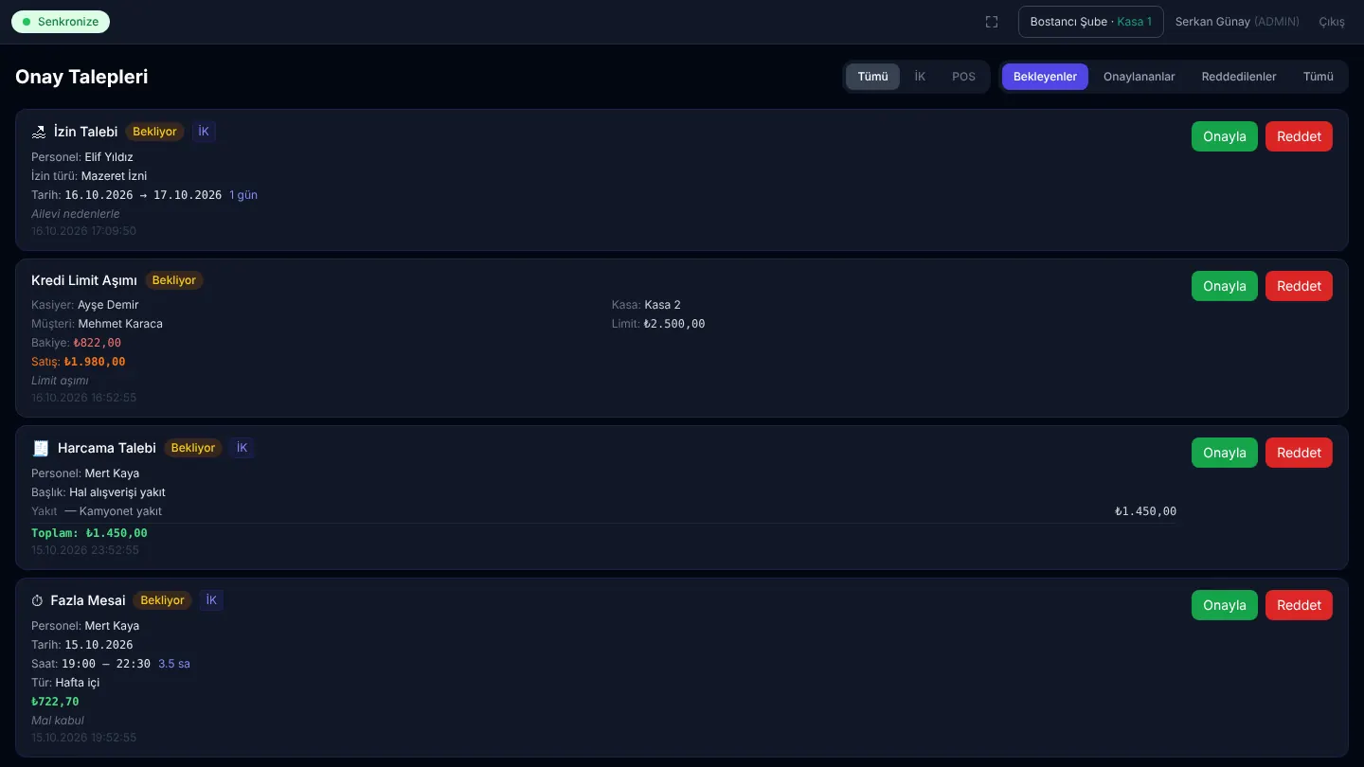Screen dimensions: 1364x767
Task: Reject the Kredi Limit Aşımı request
Action: coord(1299,286)
